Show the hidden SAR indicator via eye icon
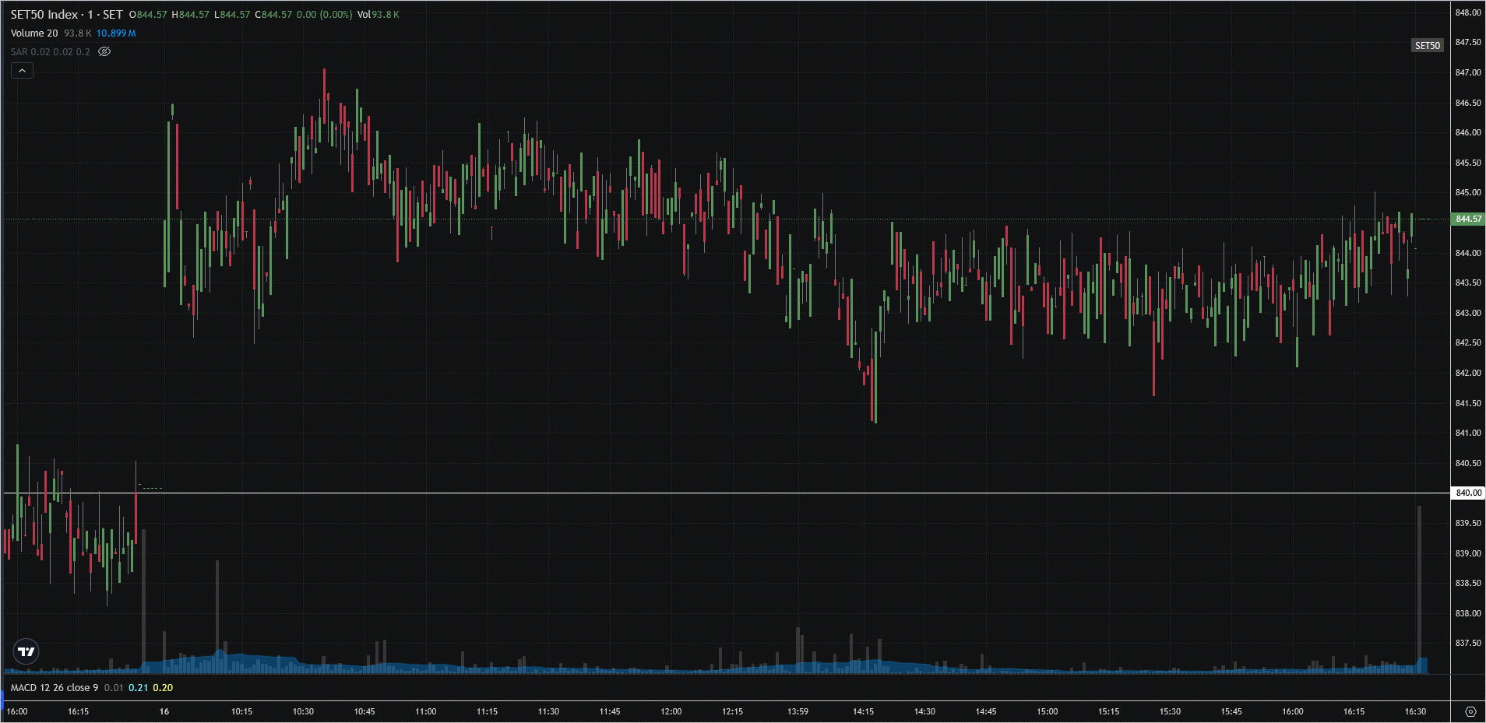Image resolution: width=1486 pixels, height=723 pixels. [x=104, y=51]
